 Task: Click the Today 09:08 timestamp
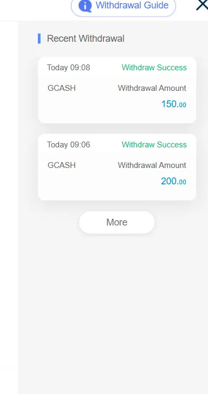tap(68, 68)
